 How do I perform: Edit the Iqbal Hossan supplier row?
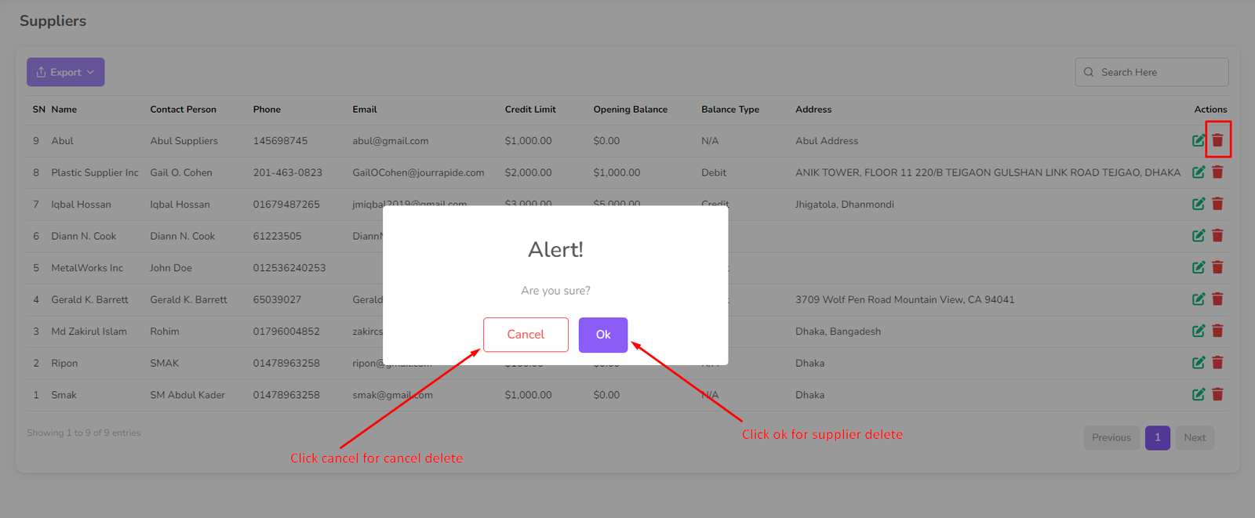pyautogui.click(x=1198, y=204)
